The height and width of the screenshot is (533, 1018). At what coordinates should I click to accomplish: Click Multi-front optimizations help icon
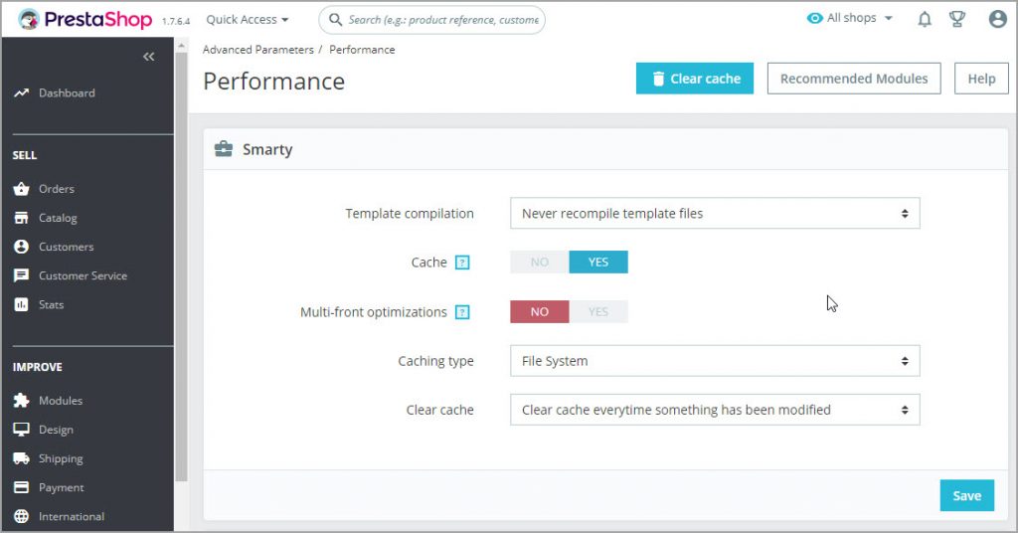[x=462, y=312]
